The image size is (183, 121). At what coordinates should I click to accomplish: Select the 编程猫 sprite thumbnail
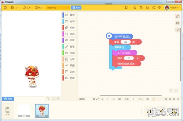click(x=42, y=111)
